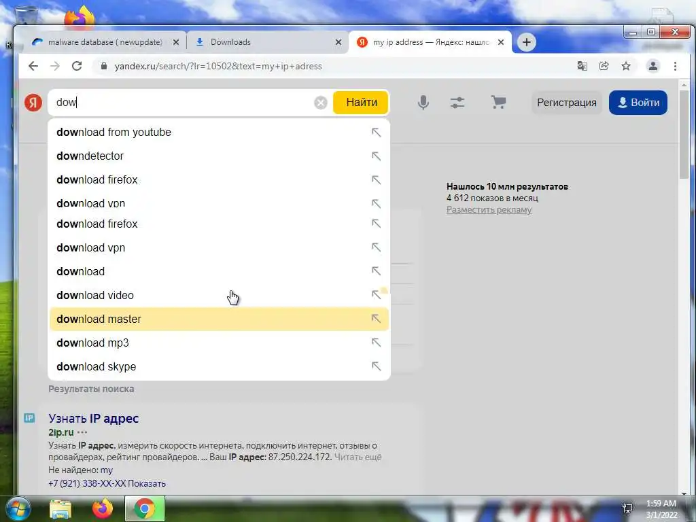Open Windows Start button

click(18, 508)
